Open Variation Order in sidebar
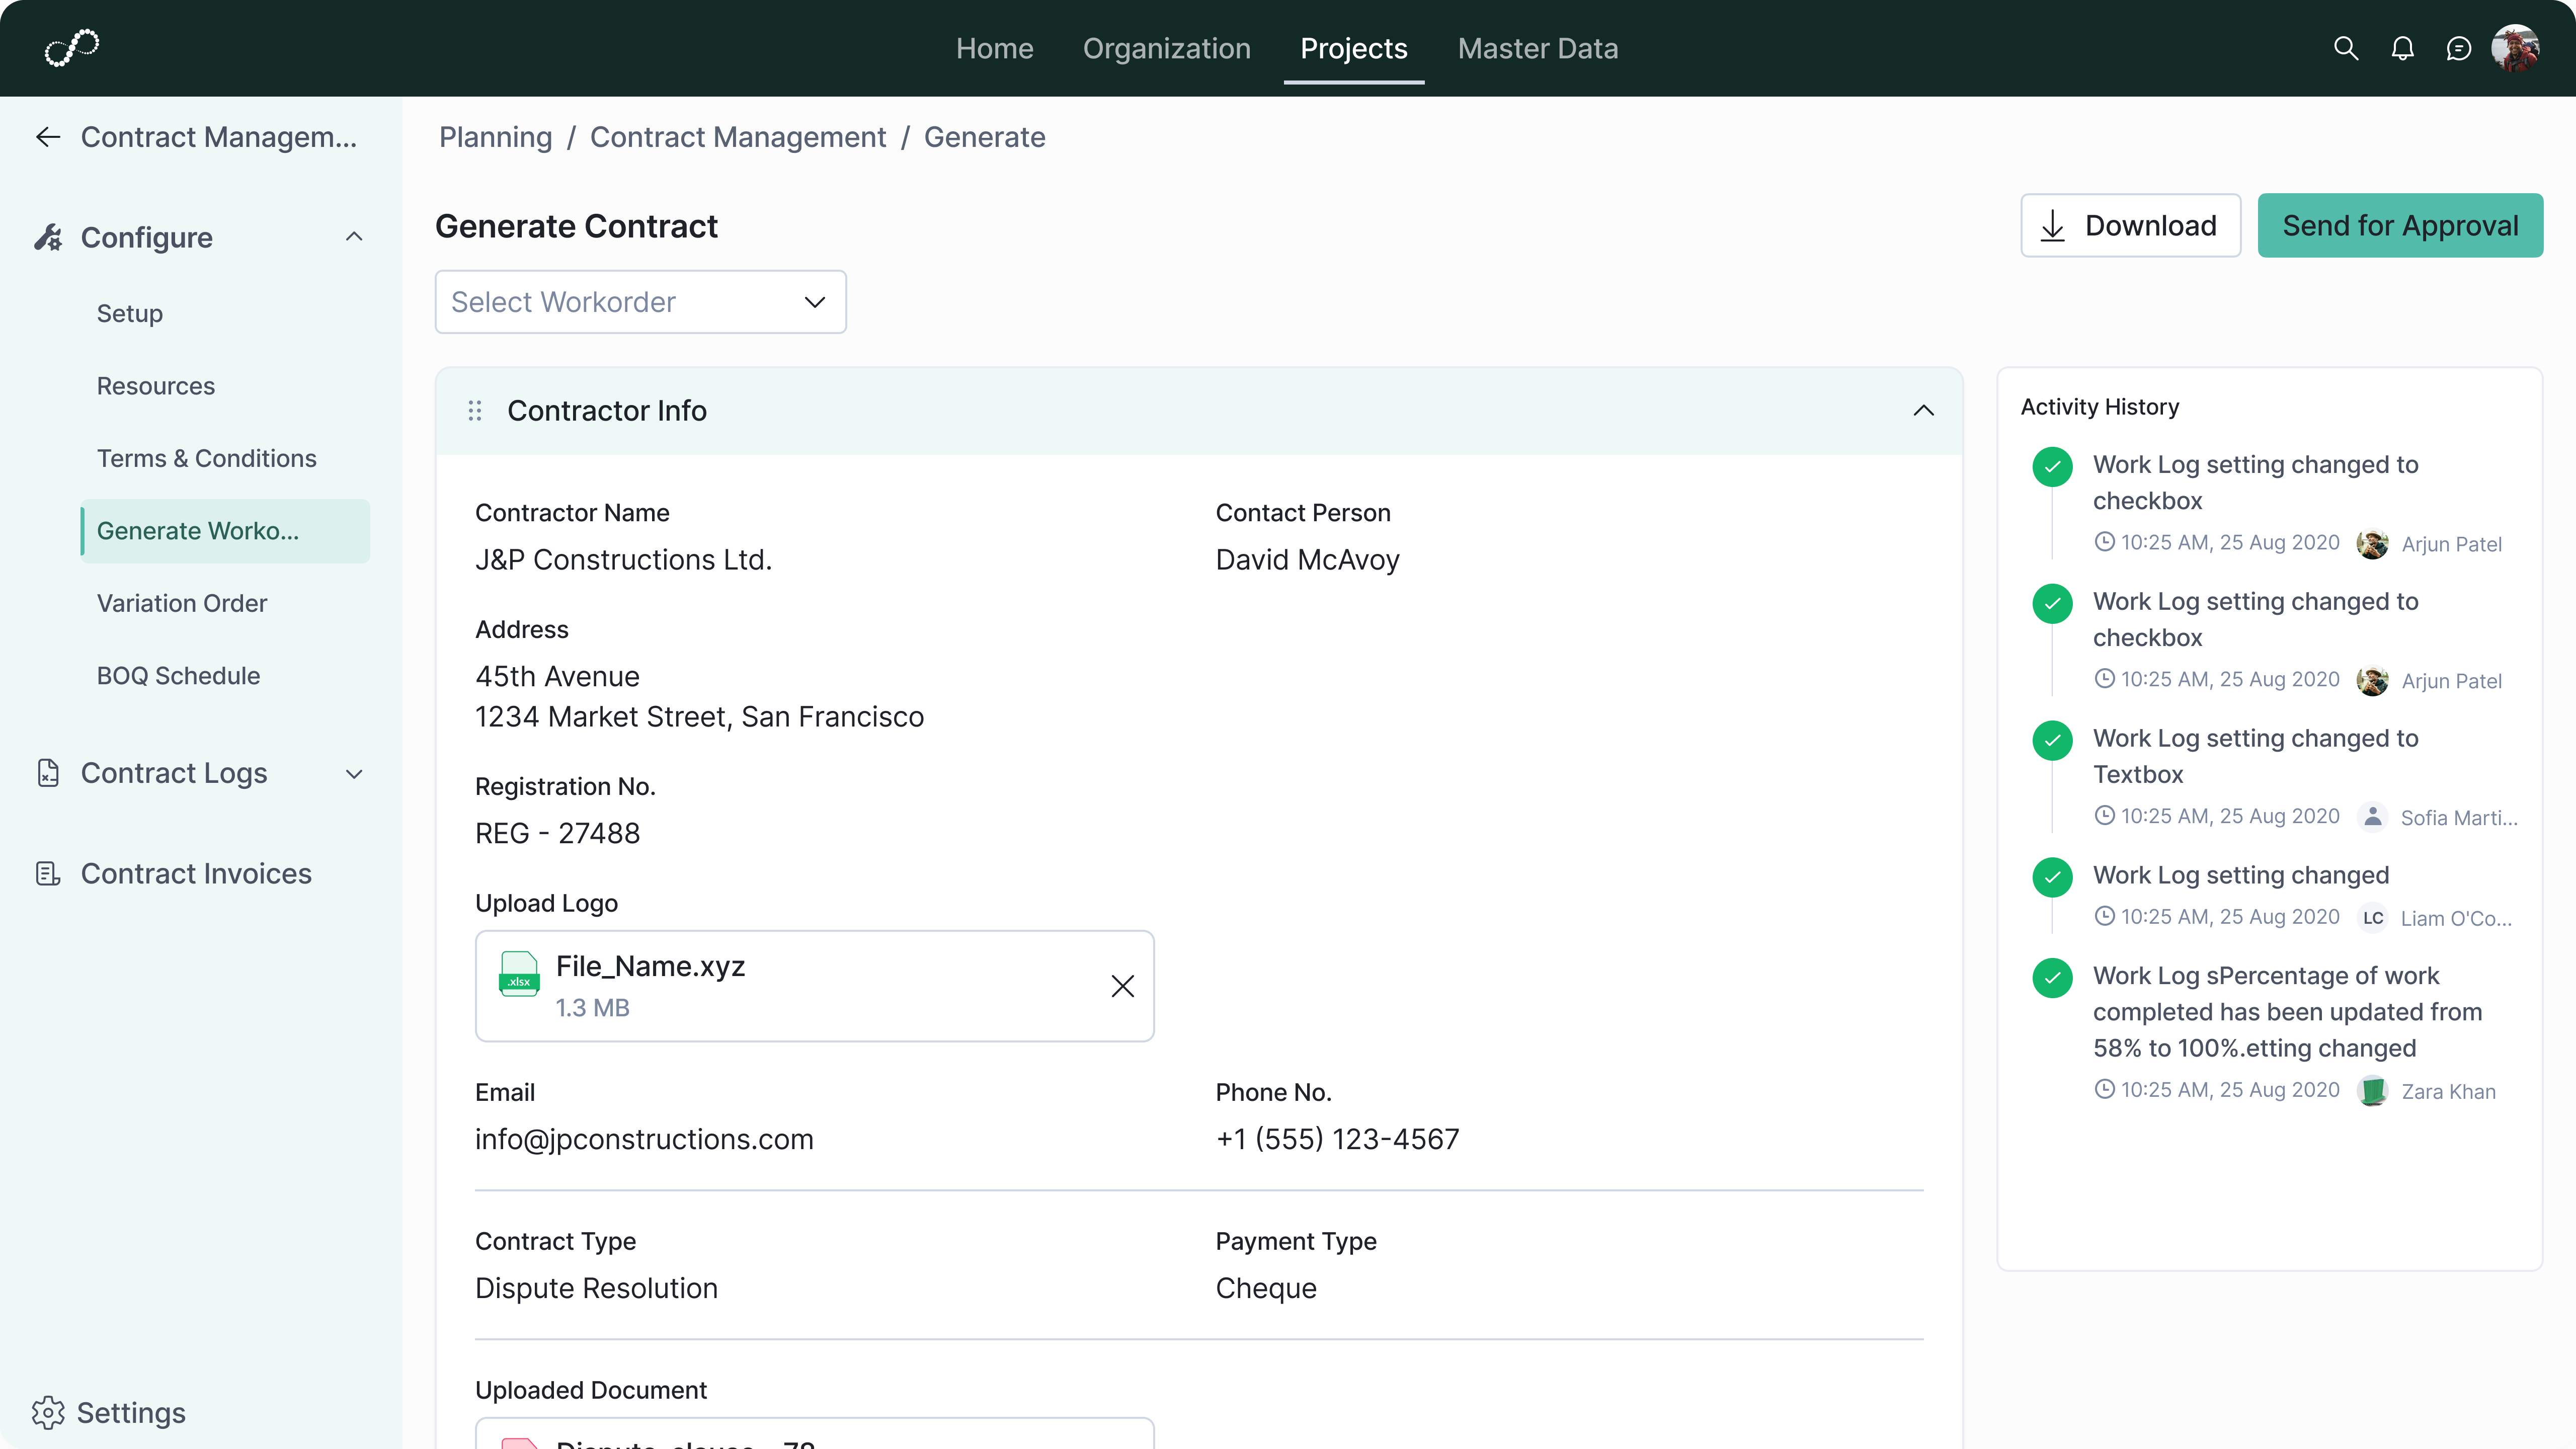Screen dimensions: 2576x1449 click(182, 604)
